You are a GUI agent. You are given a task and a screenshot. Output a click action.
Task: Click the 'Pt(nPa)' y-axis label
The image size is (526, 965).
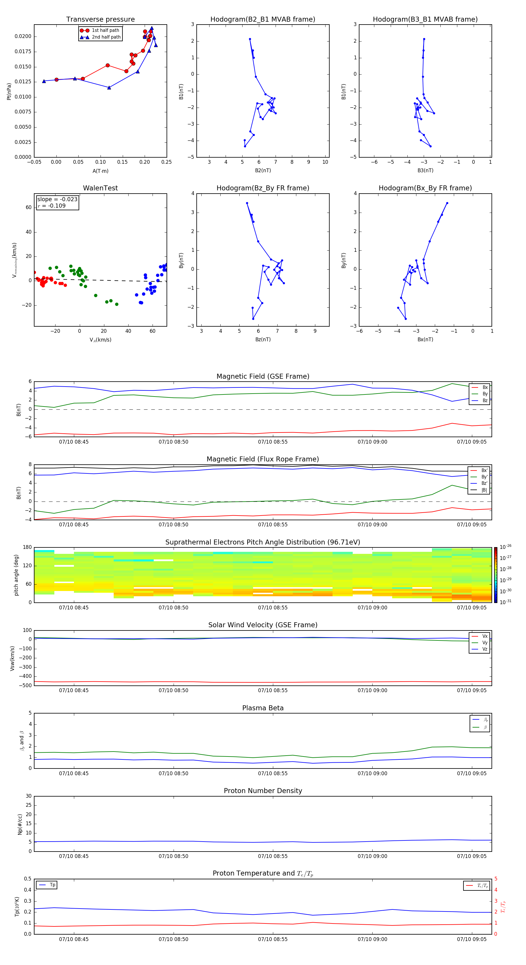pos(9,92)
